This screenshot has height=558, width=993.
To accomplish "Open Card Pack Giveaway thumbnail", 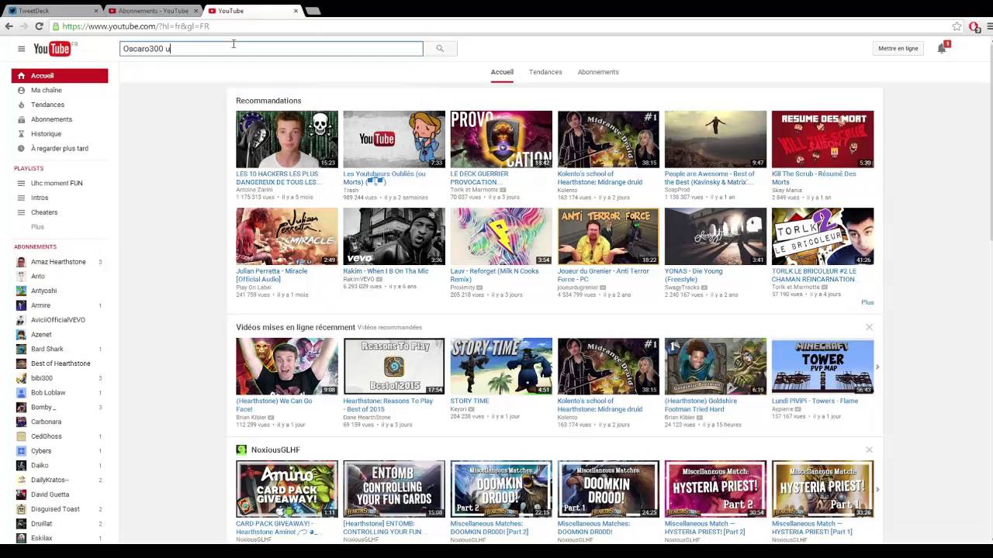I will 287,489.
